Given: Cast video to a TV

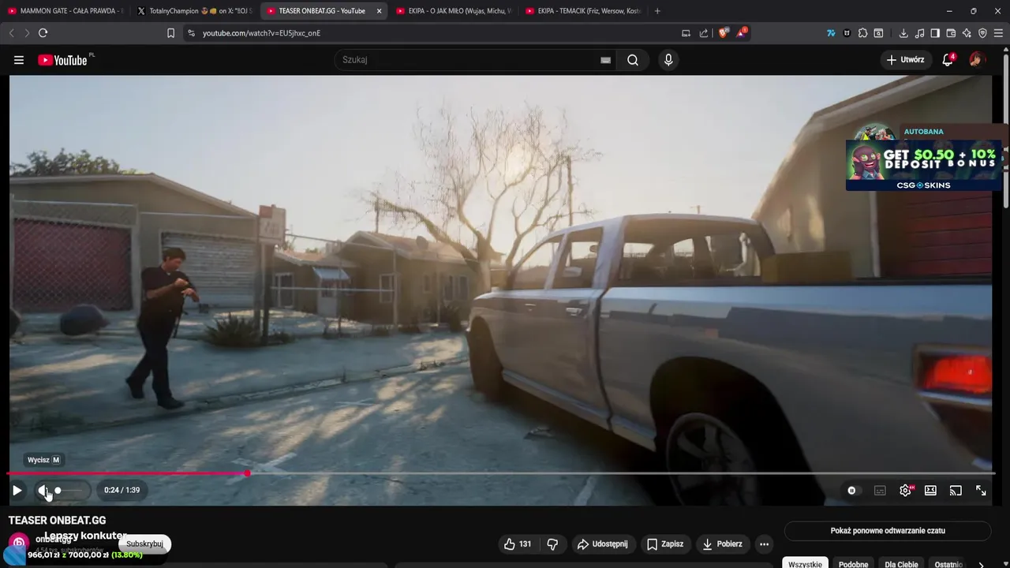Looking at the screenshot, I should (956, 490).
